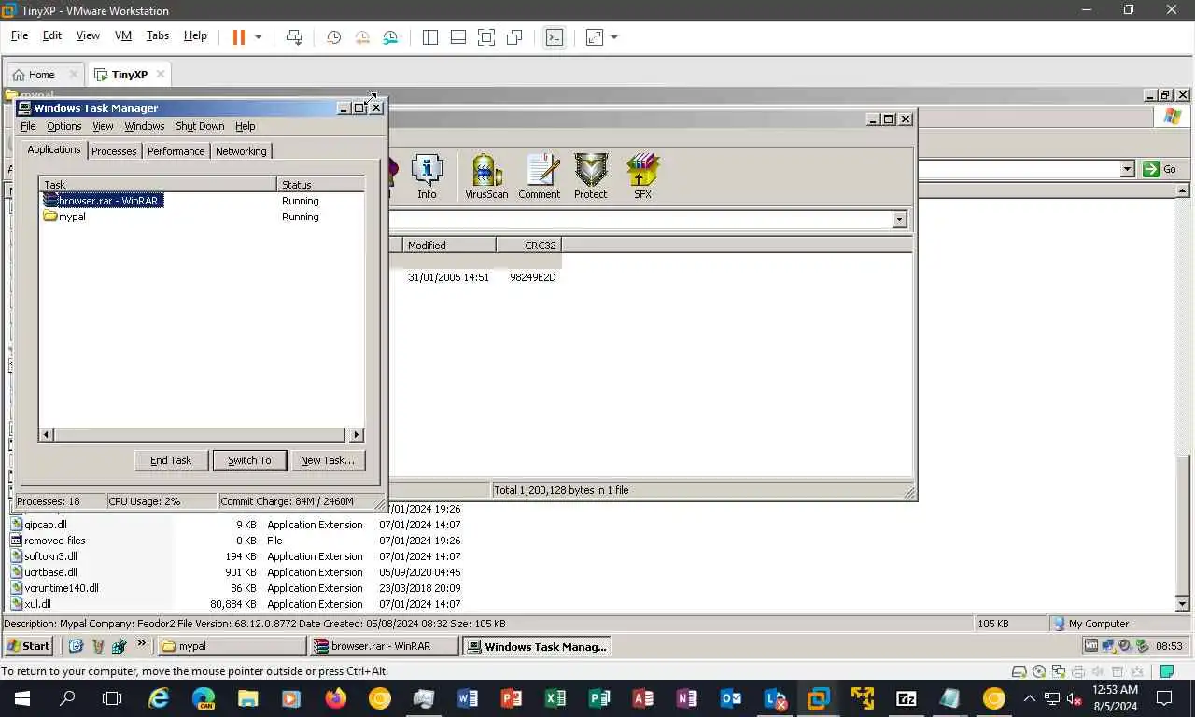Open the pause button dropdown arrow

259,37
